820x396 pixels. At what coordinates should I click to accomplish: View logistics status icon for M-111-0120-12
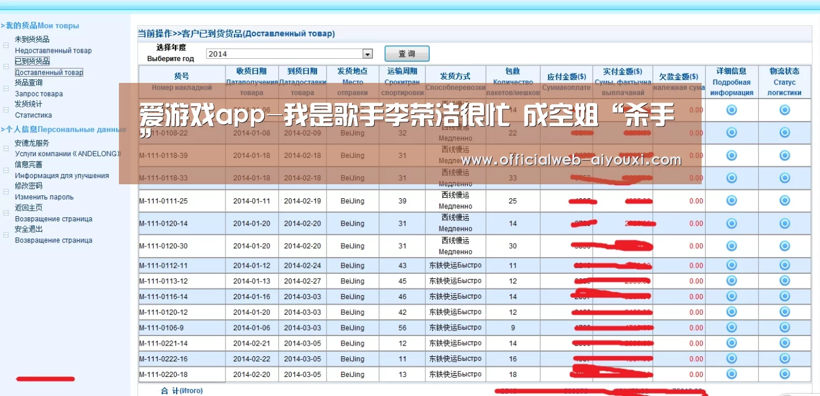coord(784,312)
